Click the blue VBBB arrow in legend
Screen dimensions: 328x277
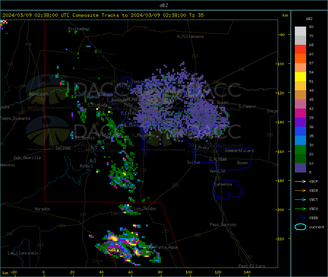[300, 218]
